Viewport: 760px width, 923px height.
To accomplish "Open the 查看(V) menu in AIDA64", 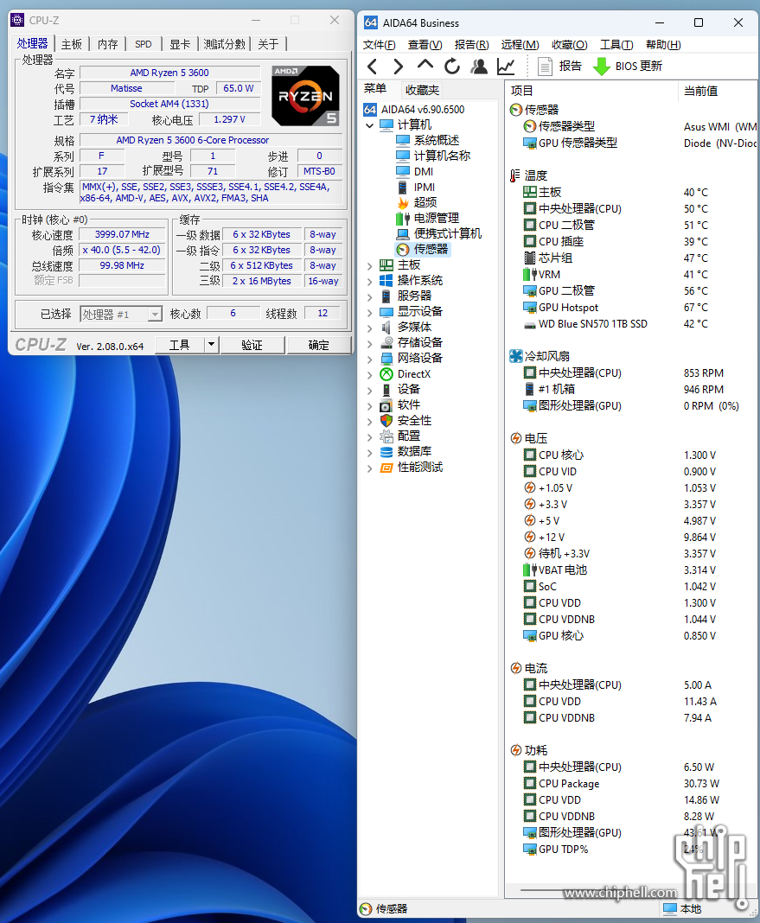I will point(425,45).
